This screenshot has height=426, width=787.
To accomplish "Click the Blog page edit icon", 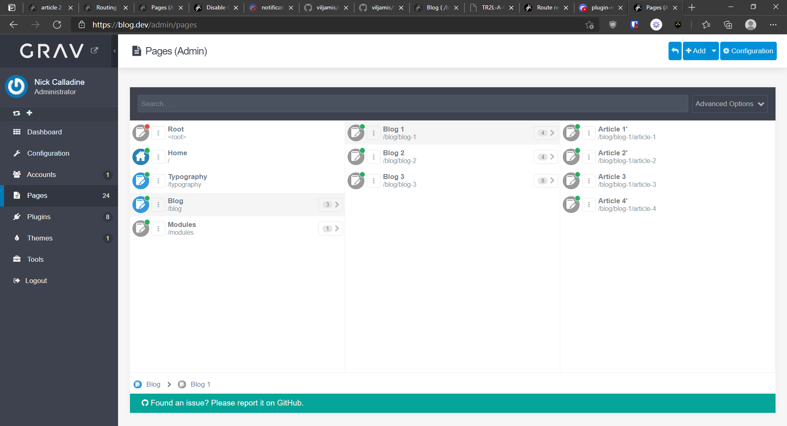I will click(x=141, y=204).
